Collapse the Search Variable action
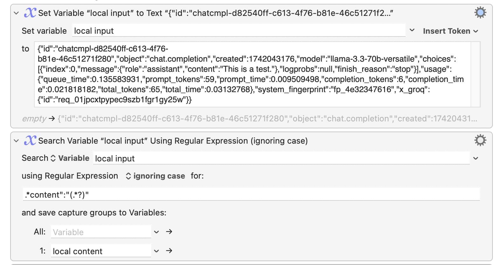496x265 pixels. point(16,141)
